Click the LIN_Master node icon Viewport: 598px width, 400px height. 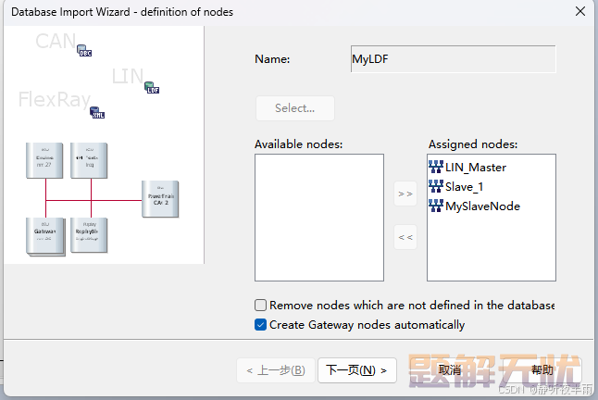click(x=436, y=167)
